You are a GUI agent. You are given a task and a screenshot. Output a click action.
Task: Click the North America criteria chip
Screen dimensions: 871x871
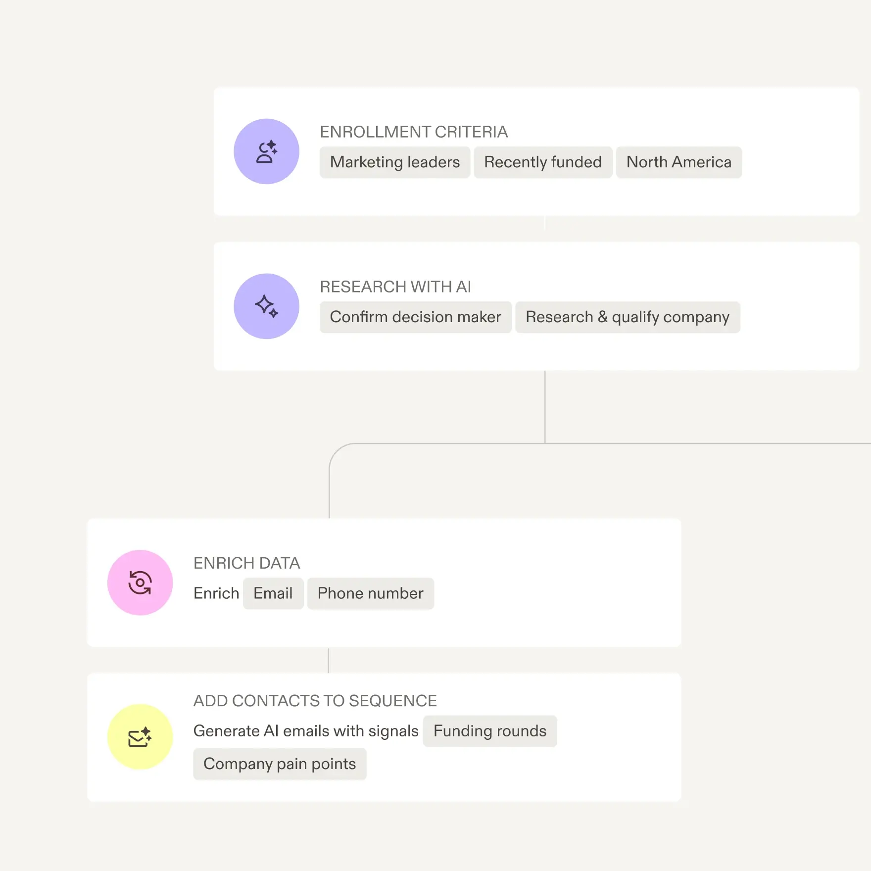click(678, 162)
